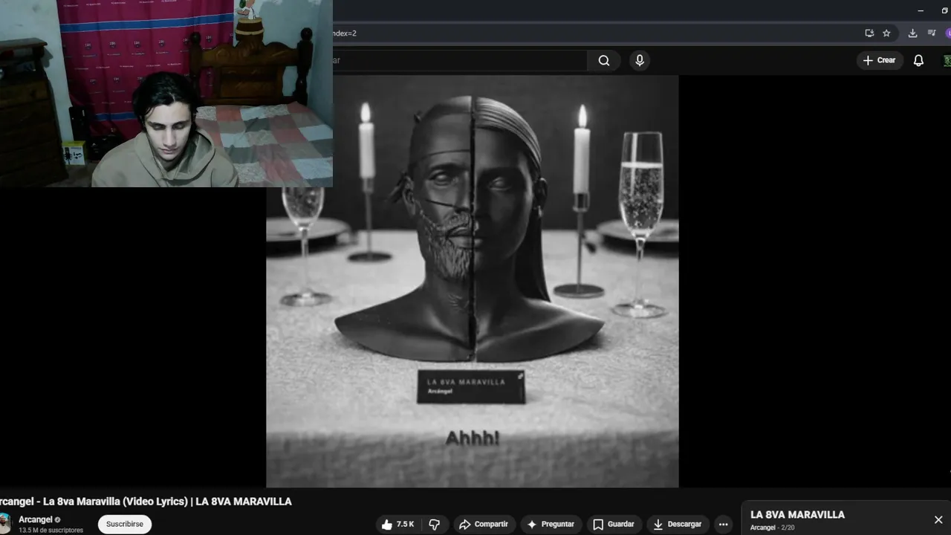Minimize the browser window
Image resolution: width=951 pixels, height=535 pixels.
click(x=921, y=10)
